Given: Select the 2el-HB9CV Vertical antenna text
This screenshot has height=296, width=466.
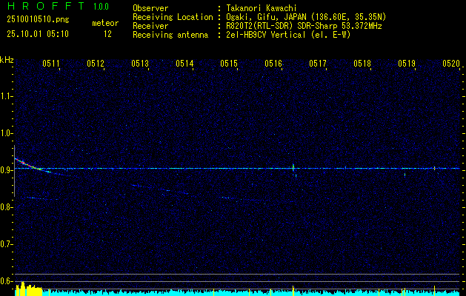Looking at the screenshot, I should (x=289, y=35).
